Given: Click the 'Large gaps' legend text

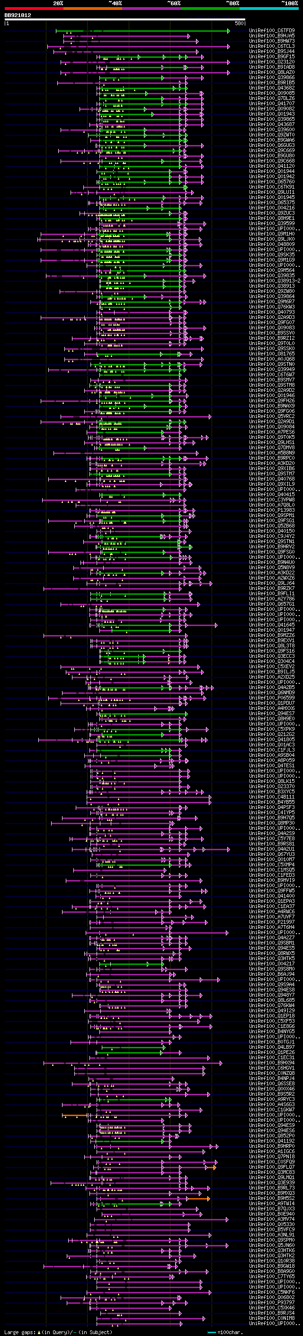Looking at the screenshot, I should (x=20, y=1332).
